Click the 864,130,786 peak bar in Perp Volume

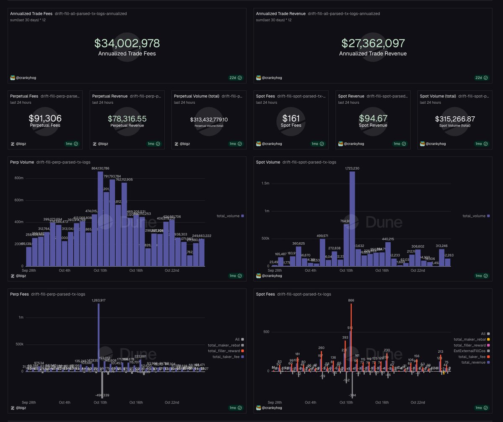click(100, 219)
